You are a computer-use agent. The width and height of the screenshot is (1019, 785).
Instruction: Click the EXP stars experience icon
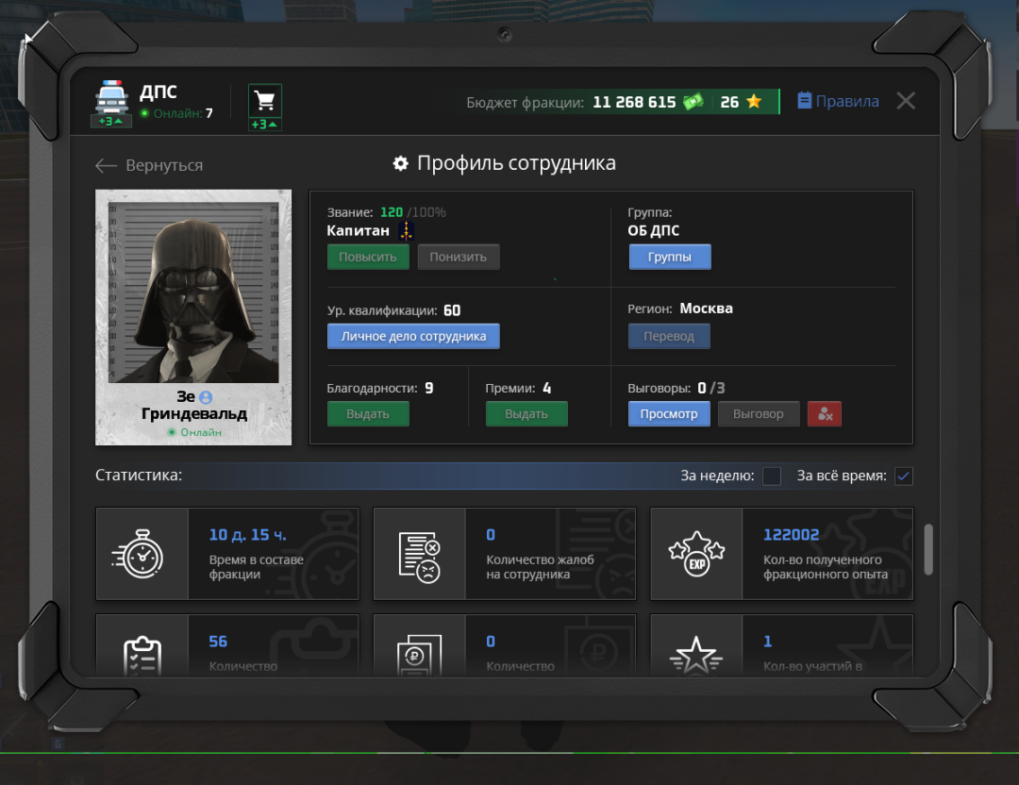696,554
